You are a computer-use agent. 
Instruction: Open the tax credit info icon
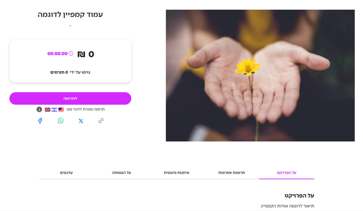pyautogui.click(x=39, y=109)
